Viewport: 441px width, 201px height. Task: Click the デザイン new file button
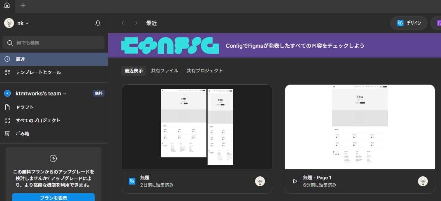click(409, 23)
